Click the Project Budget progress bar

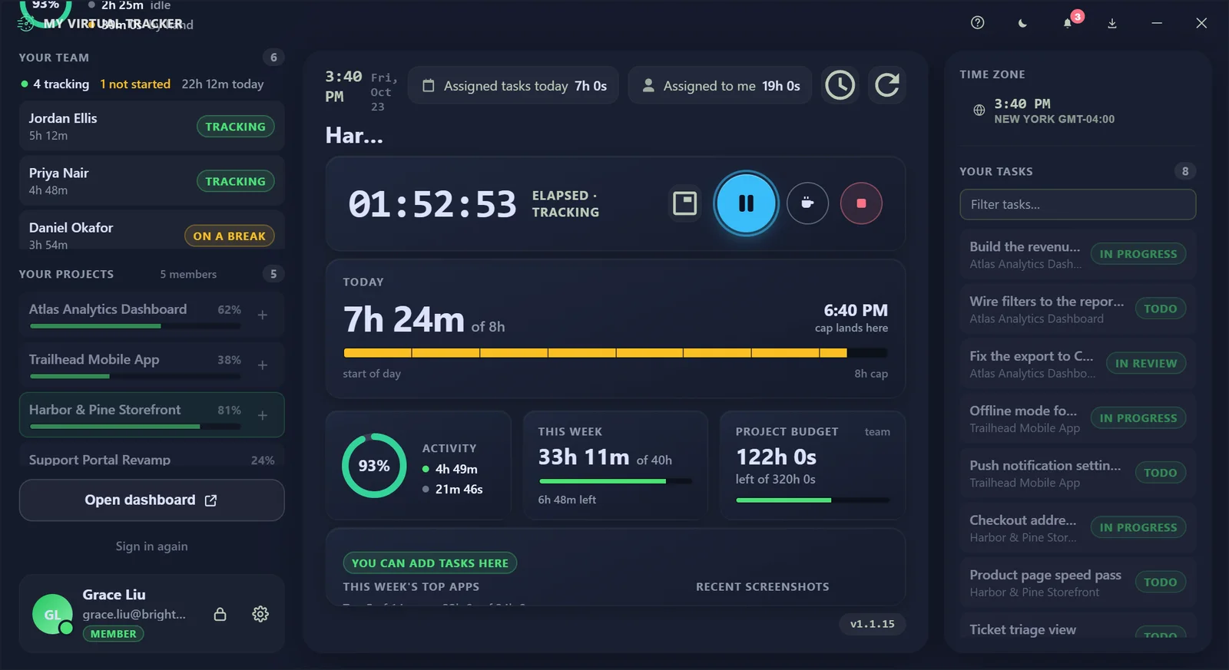[x=813, y=500]
